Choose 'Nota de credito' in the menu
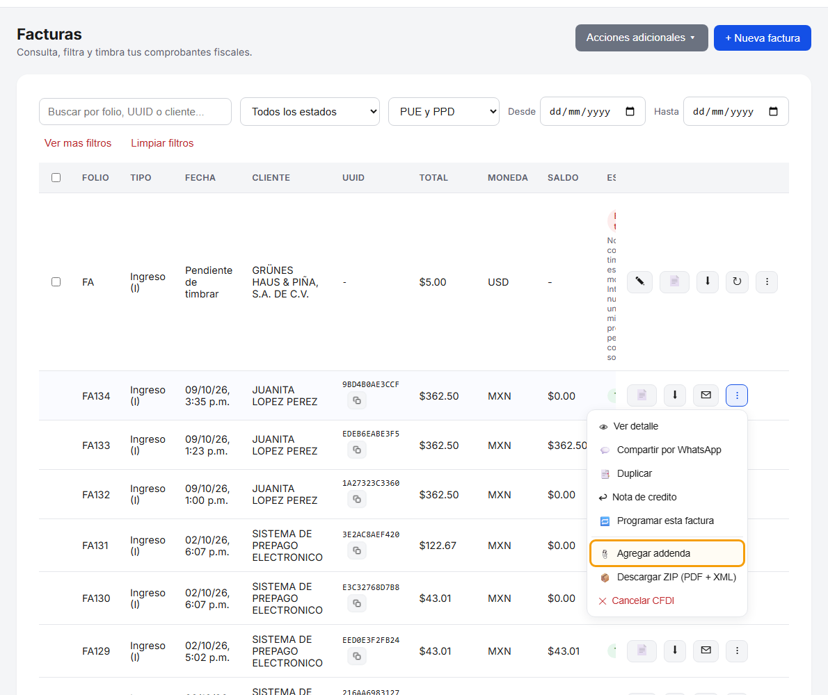The height and width of the screenshot is (695, 828). click(x=667, y=497)
